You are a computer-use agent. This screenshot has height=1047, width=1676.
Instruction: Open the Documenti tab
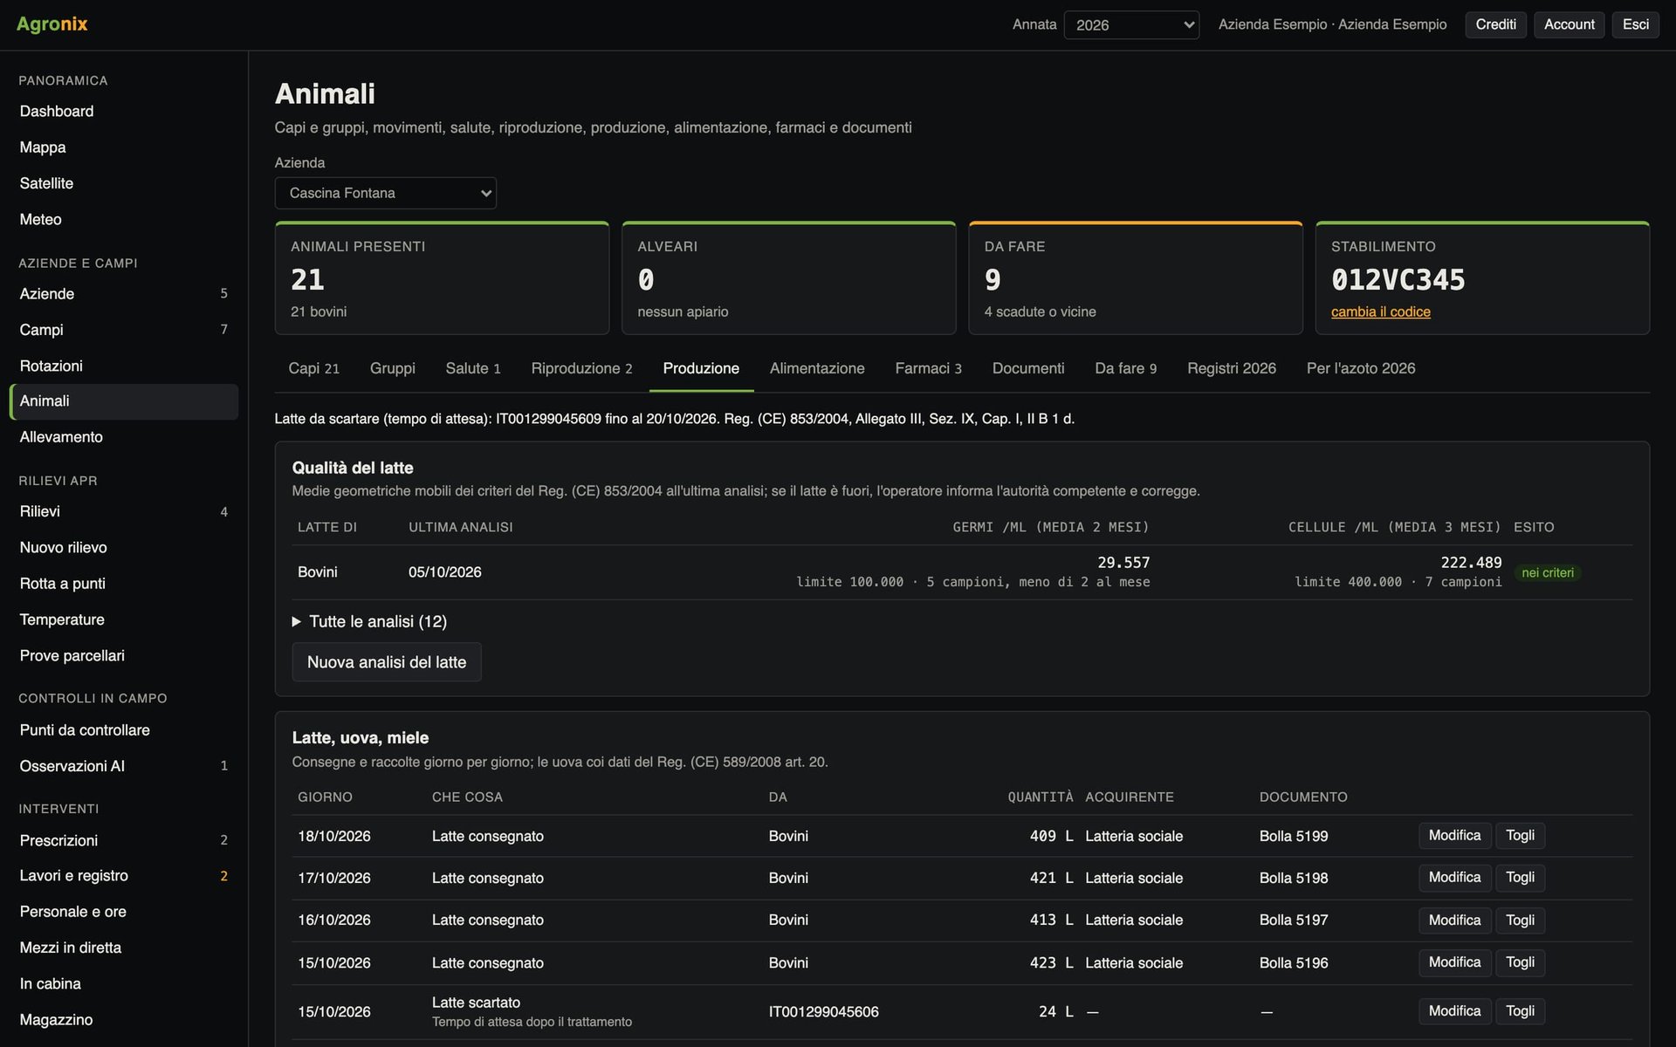(1028, 368)
